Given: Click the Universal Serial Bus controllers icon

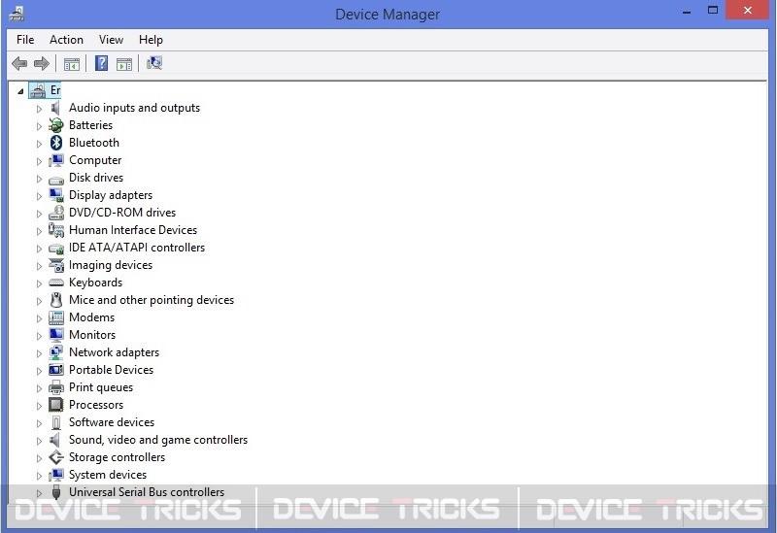Looking at the screenshot, I should pos(56,492).
